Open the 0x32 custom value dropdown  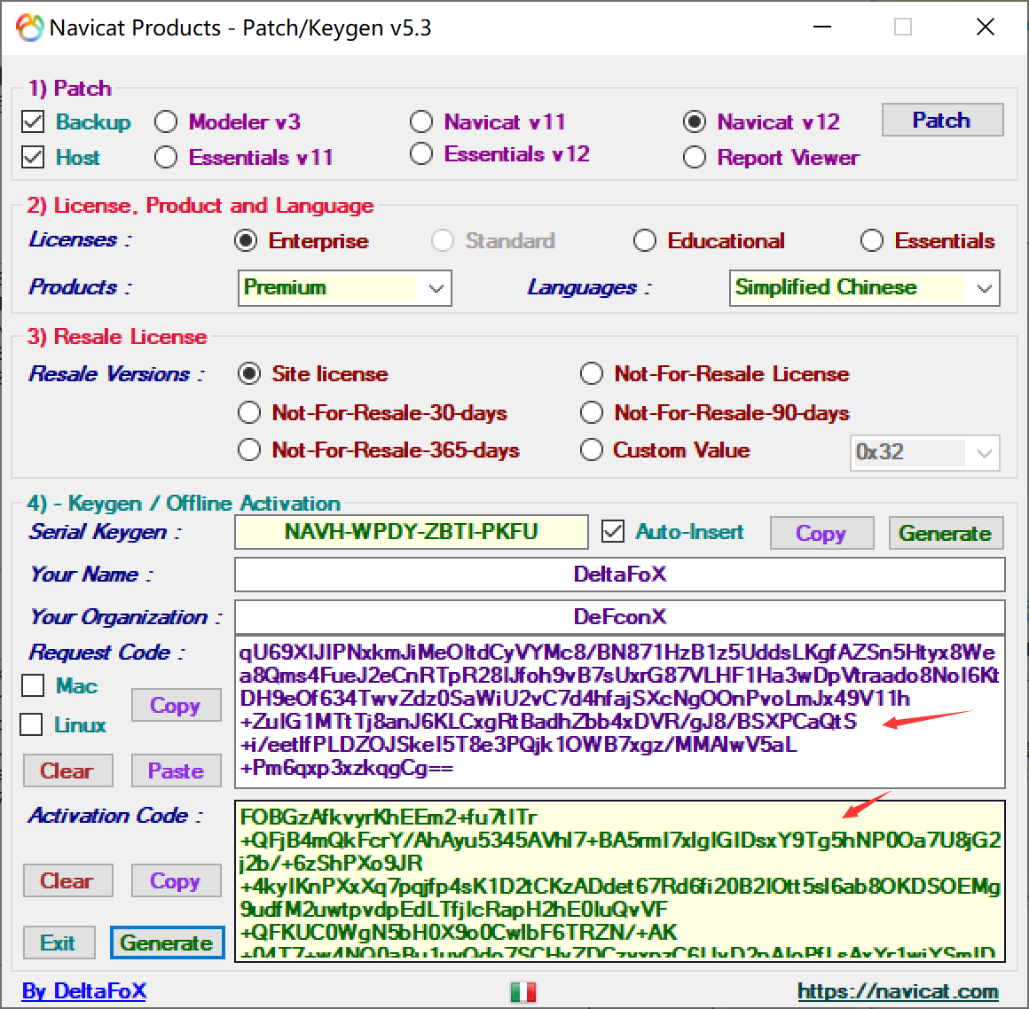click(924, 453)
